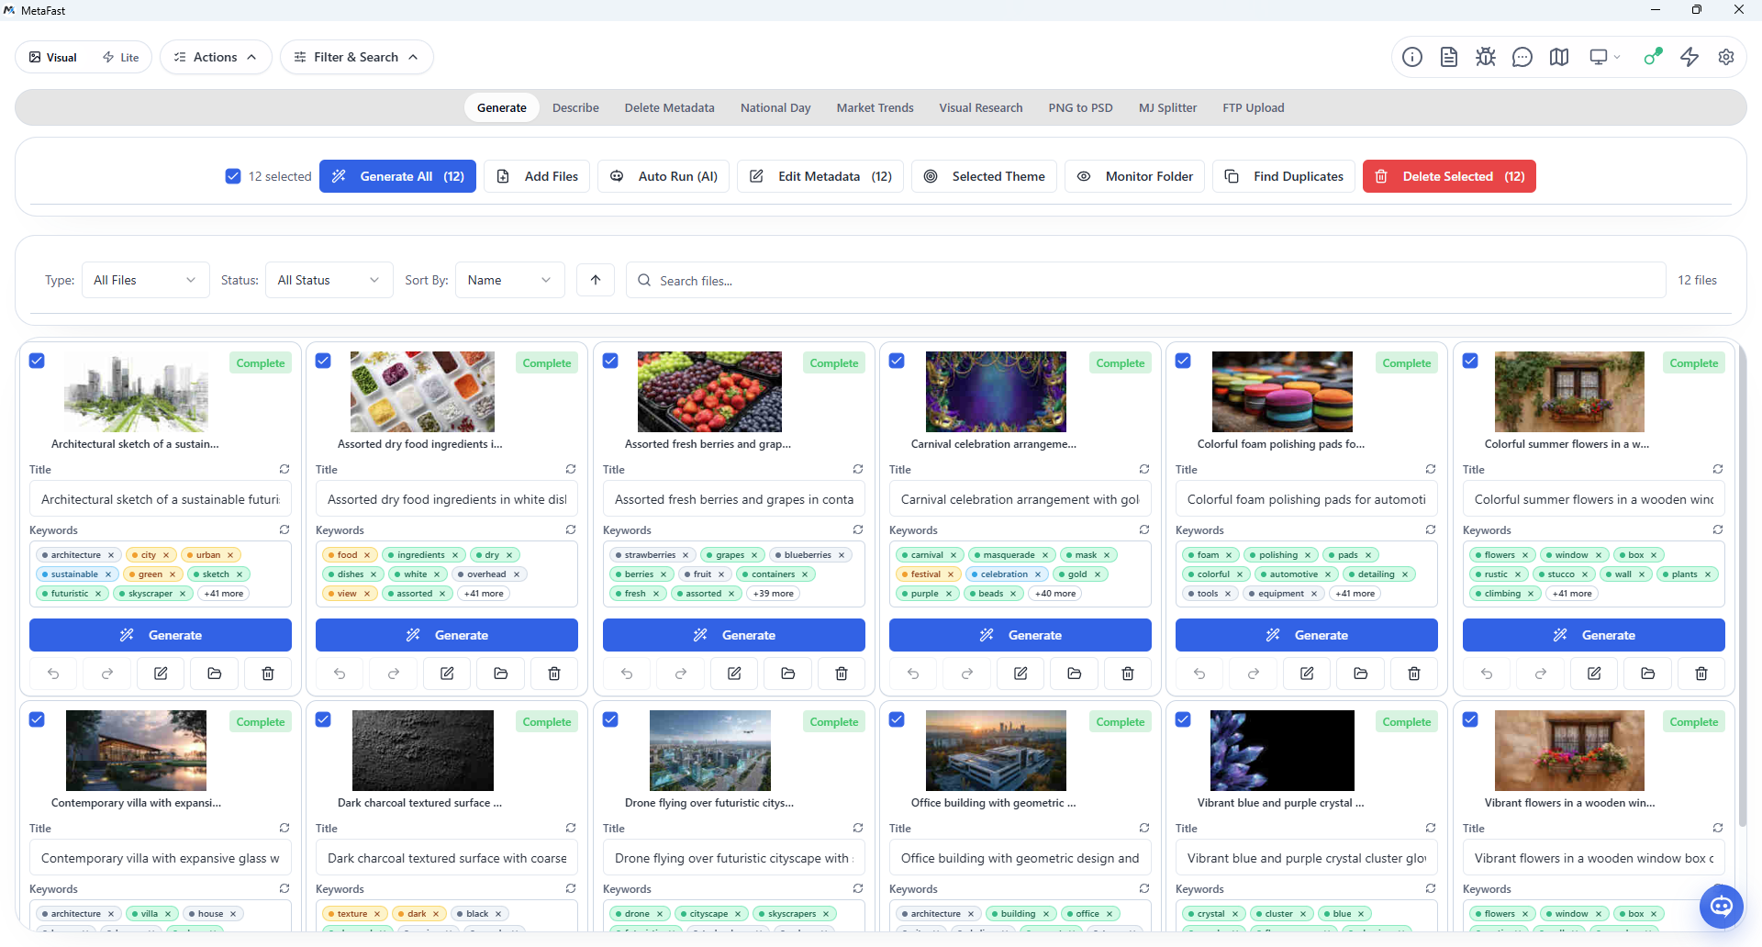Open the floating chat assistant button

[1722, 907]
